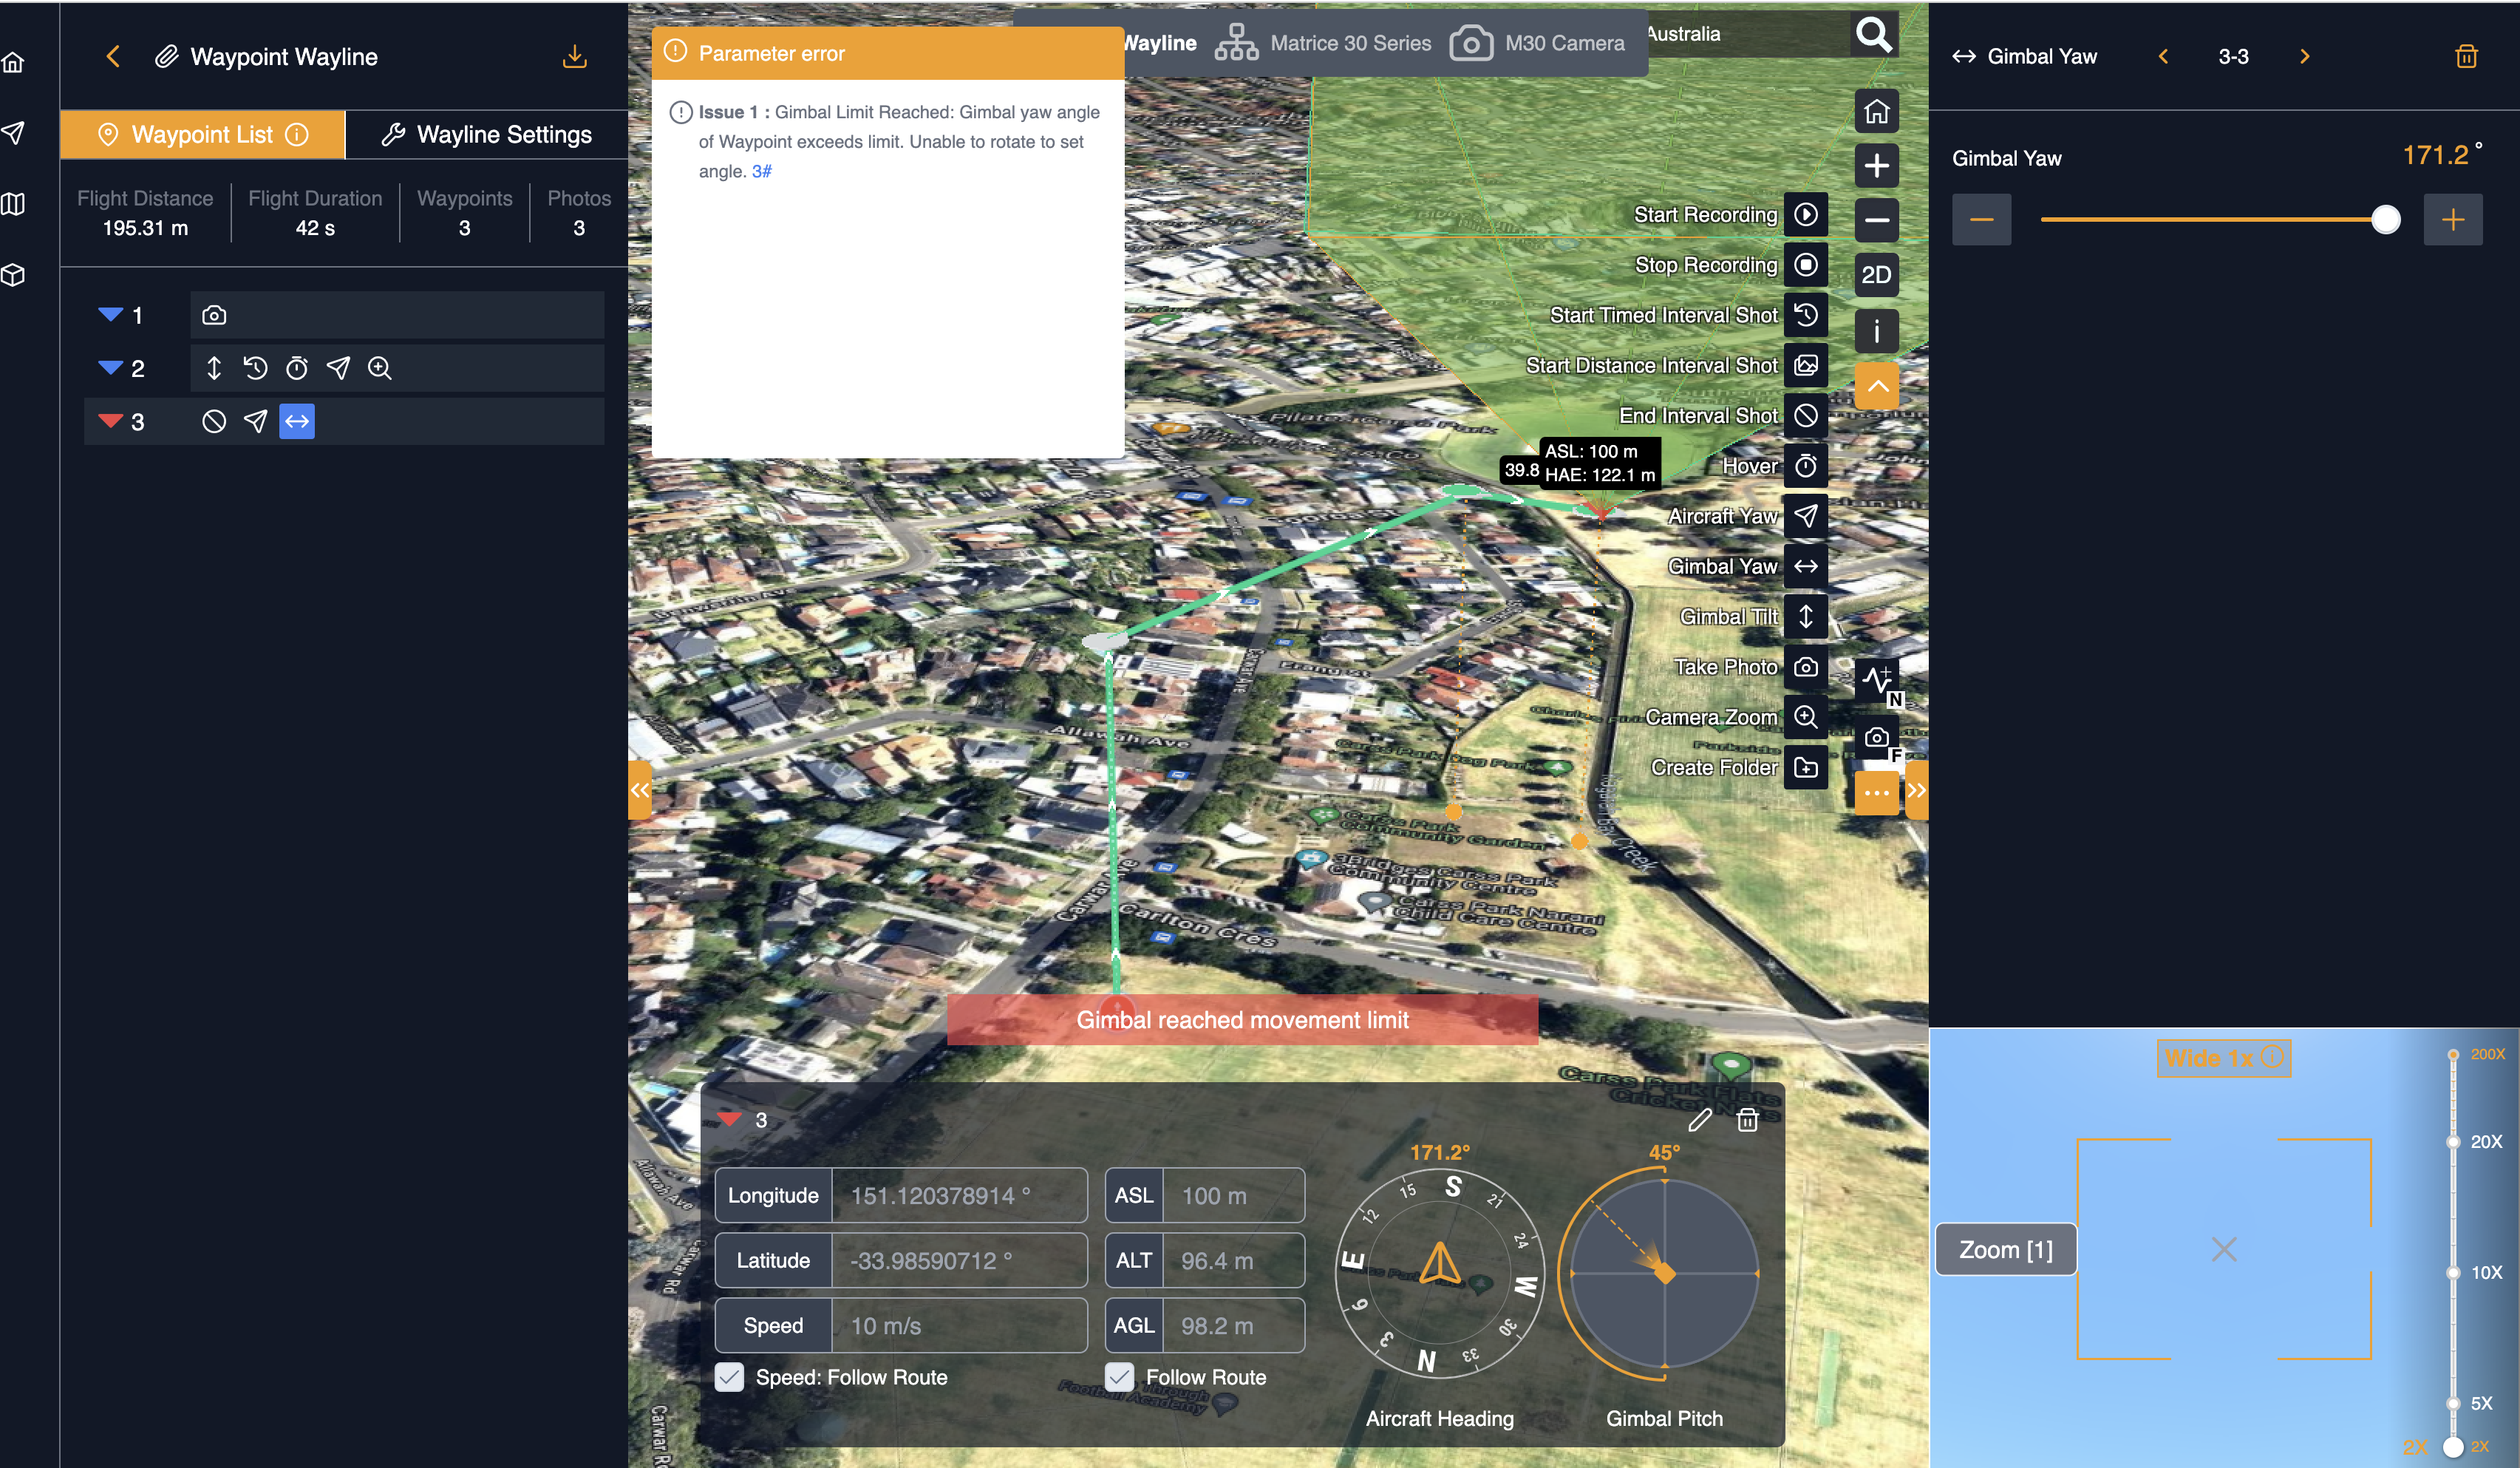Screen dimensions: 2520x1468
Task: Collapse the action list with orange chevron
Action: coord(1876,386)
